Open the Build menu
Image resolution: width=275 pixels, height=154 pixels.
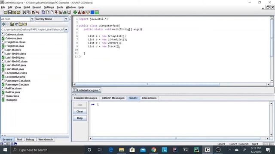click(27, 7)
